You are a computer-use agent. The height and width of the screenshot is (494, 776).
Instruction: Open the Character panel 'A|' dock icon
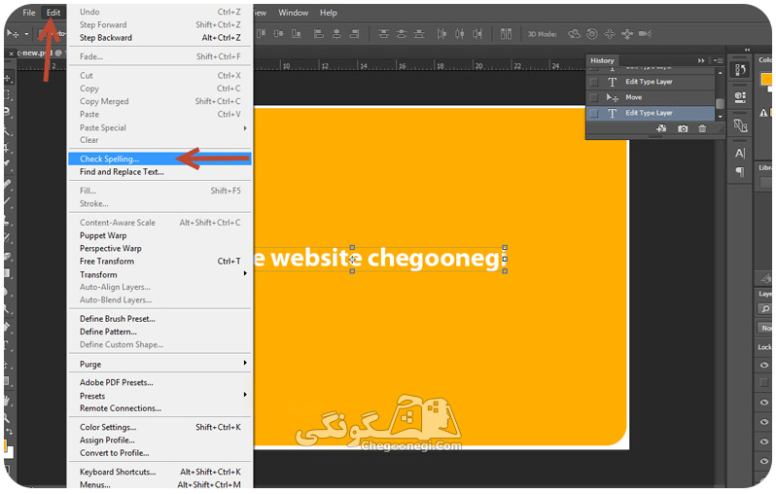click(740, 153)
